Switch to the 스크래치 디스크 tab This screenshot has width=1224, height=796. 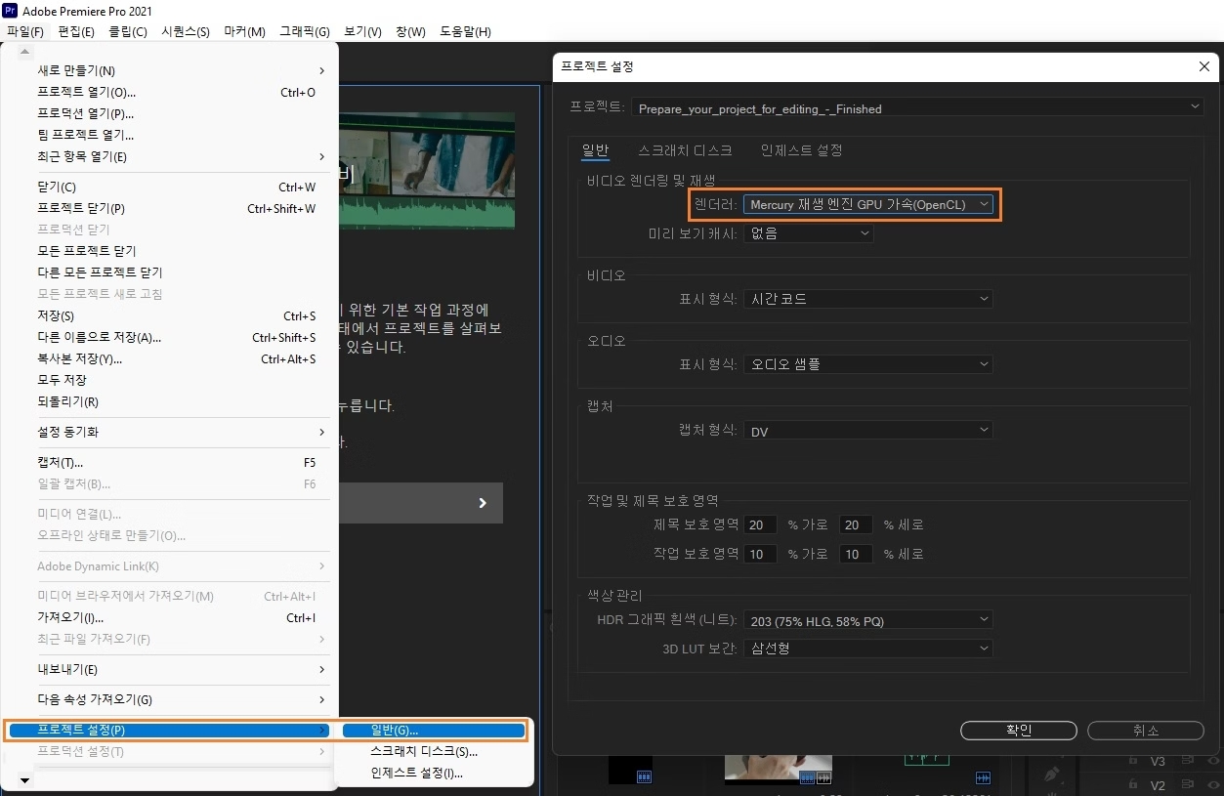coord(685,149)
